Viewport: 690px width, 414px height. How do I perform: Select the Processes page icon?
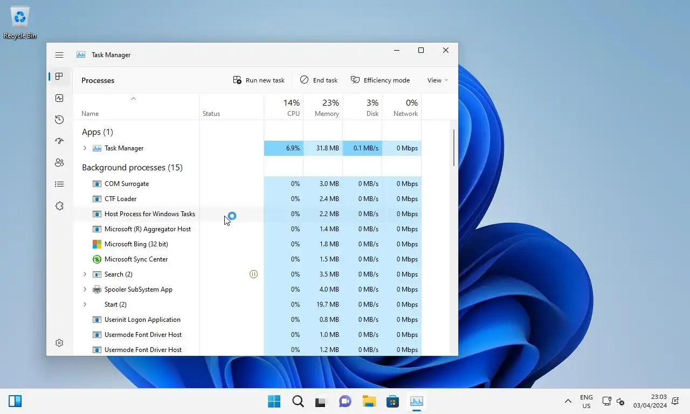pyautogui.click(x=59, y=77)
